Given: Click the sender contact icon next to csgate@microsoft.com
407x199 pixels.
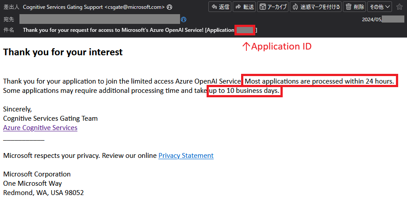Looking at the screenshot, I should pyautogui.click(x=169, y=7).
